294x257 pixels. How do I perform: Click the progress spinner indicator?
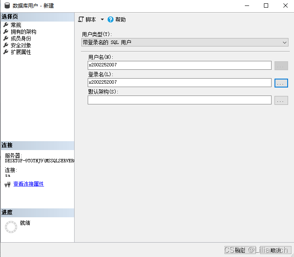[11, 227]
